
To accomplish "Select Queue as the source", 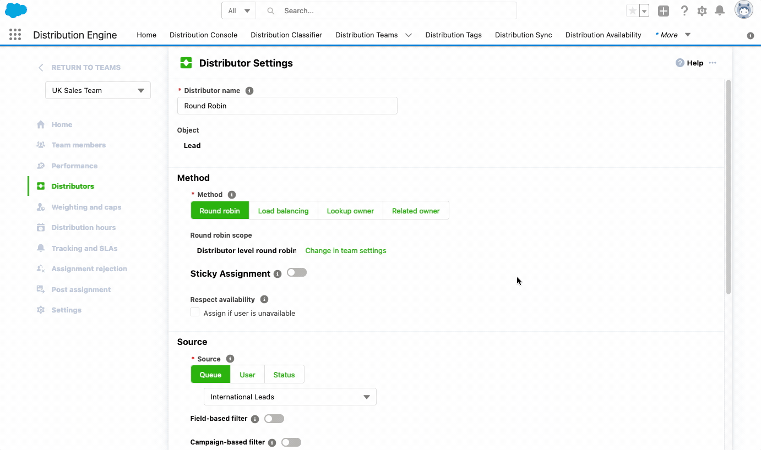I will coord(210,375).
